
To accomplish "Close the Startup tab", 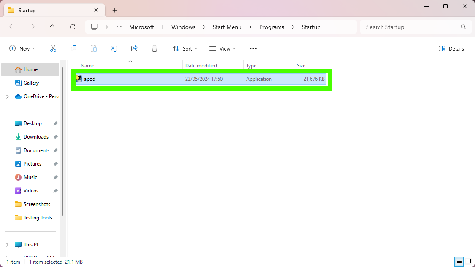I will (96, 10).
